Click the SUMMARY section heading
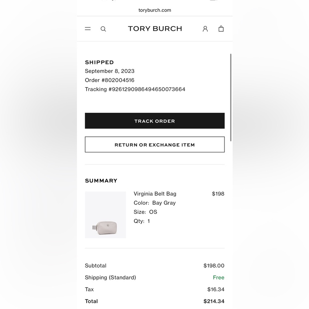Screen dimensions: 309x309 pyautogui.click(x=101, y=181)
